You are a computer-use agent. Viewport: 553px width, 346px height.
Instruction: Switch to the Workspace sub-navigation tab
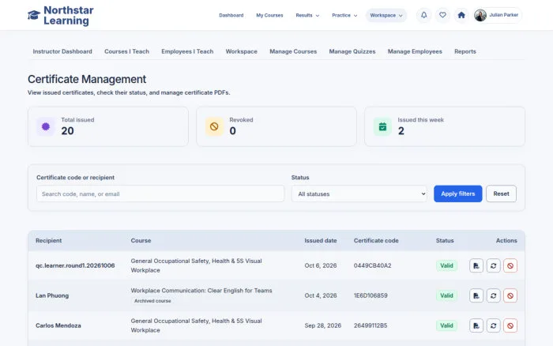pyautogui.click(x=241, y=51)
